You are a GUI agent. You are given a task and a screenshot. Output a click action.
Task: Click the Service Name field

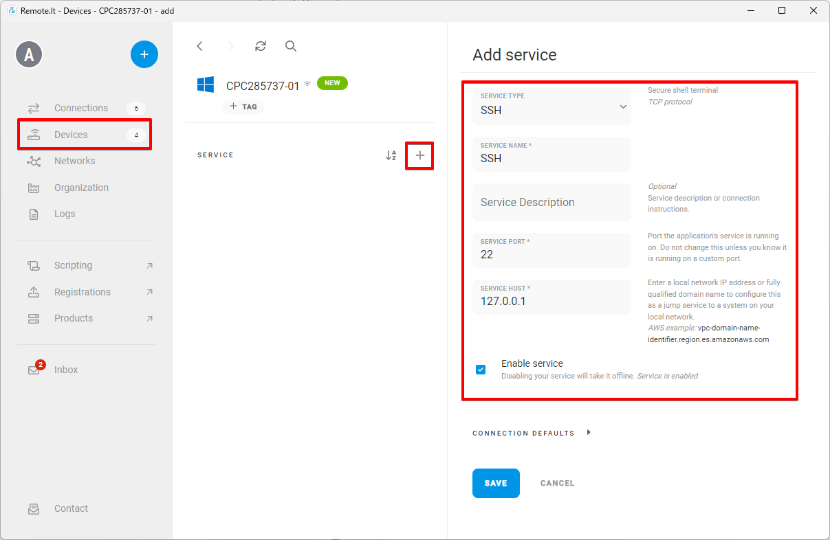coord(551,154)
